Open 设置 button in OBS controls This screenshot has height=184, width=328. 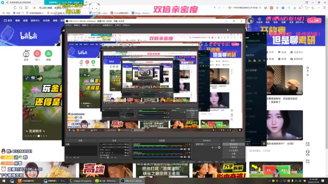pyautogui.click(x=233, y=154)
